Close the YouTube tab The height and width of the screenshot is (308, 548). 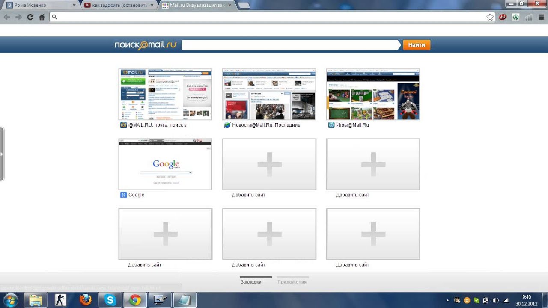(x=152, y=6)
